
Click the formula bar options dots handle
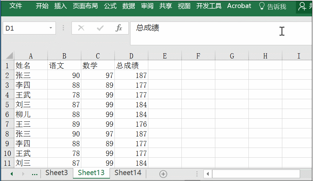click(x=63, y=28)
